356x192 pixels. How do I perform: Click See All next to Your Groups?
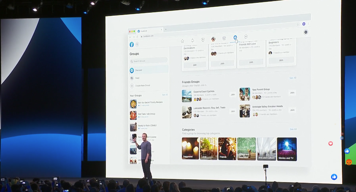click(x=165, y=95)
